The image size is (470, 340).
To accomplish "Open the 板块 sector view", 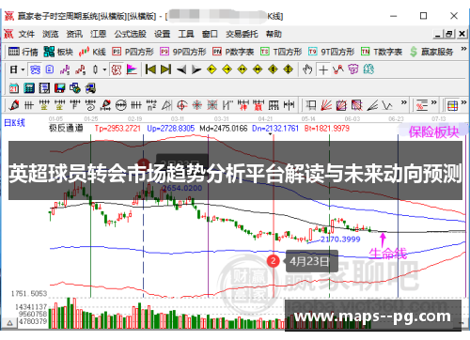I will pos(58,52).
